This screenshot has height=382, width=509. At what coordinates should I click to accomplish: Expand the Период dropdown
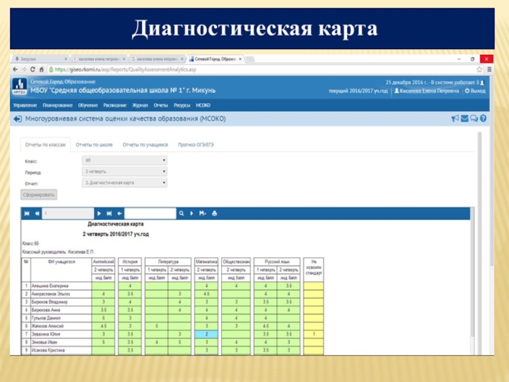[x=125, y=172]
